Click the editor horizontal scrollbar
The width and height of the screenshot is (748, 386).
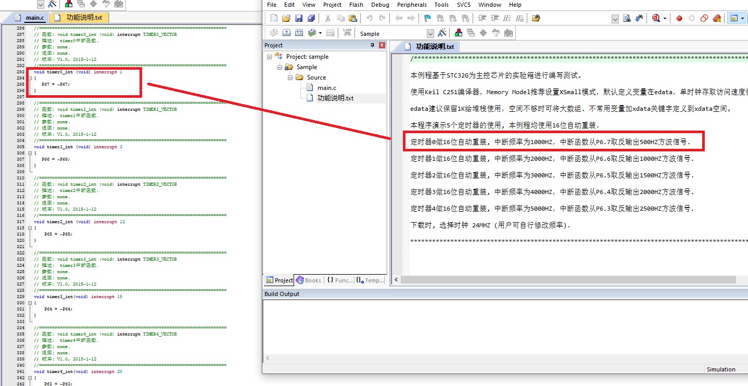point(567,280)
